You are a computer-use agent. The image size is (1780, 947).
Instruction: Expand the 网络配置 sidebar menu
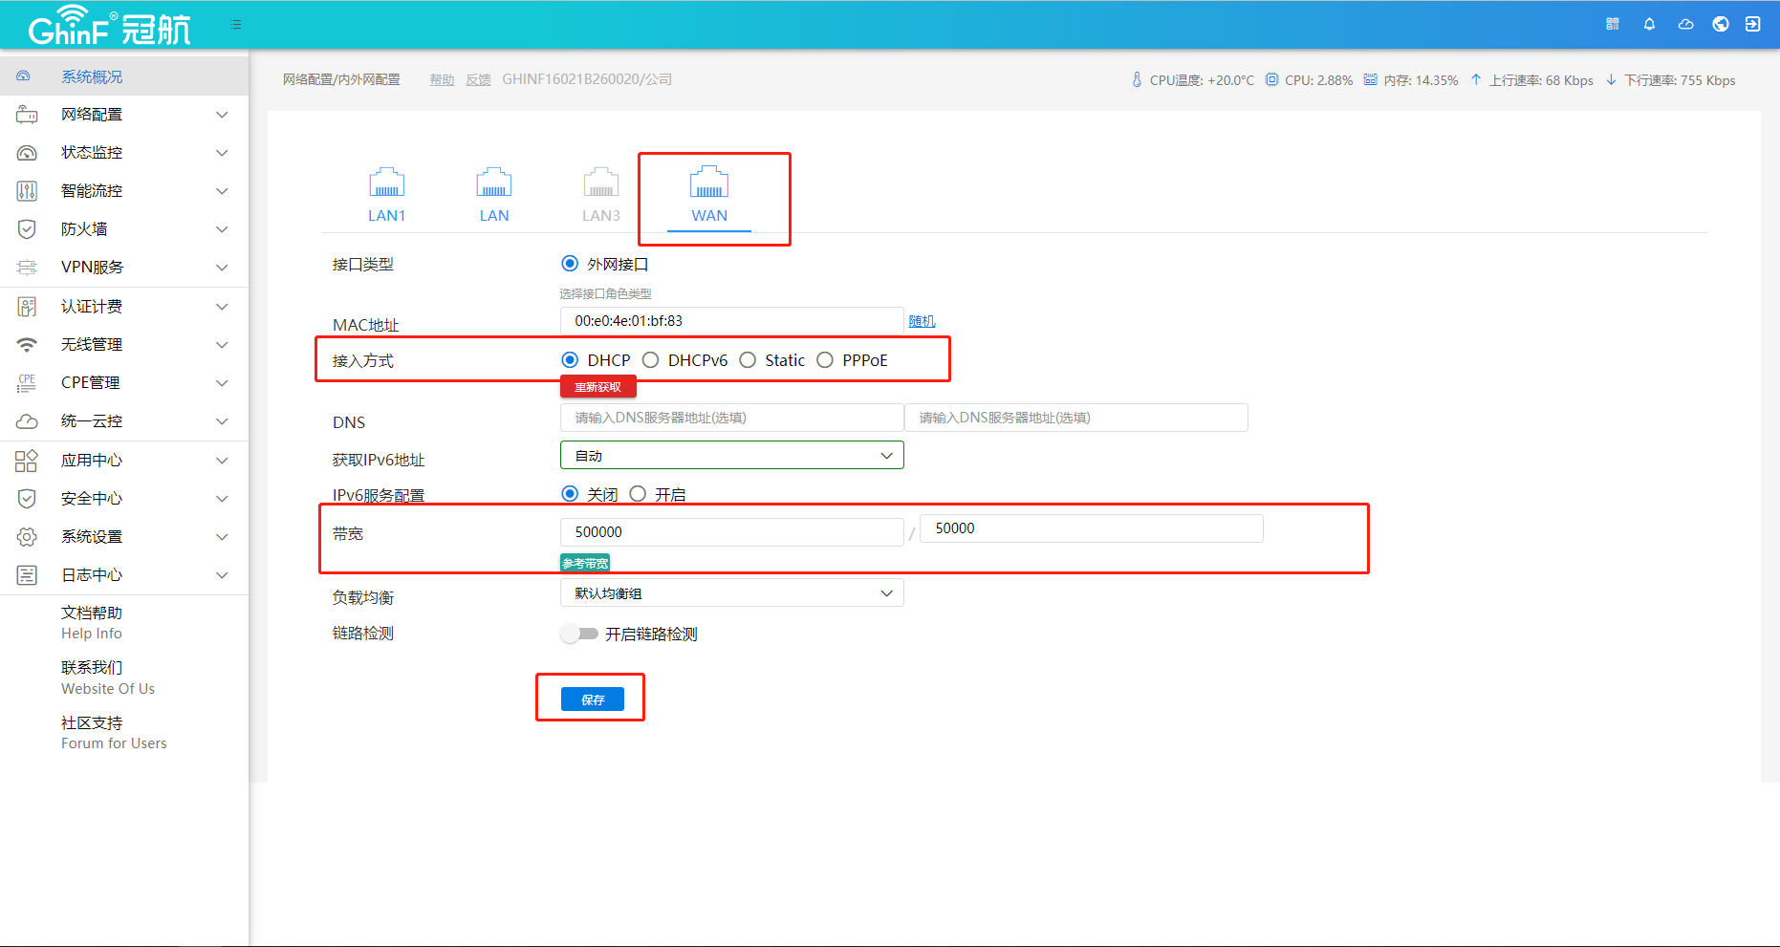[x=124, y=115]
